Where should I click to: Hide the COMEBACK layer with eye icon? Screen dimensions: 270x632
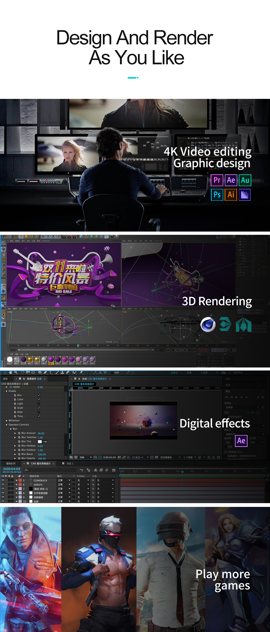3,480
